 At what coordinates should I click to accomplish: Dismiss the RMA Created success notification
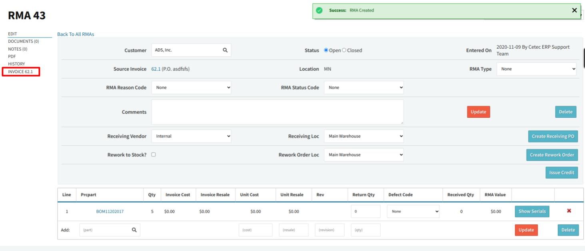click(x=574, y=10)
